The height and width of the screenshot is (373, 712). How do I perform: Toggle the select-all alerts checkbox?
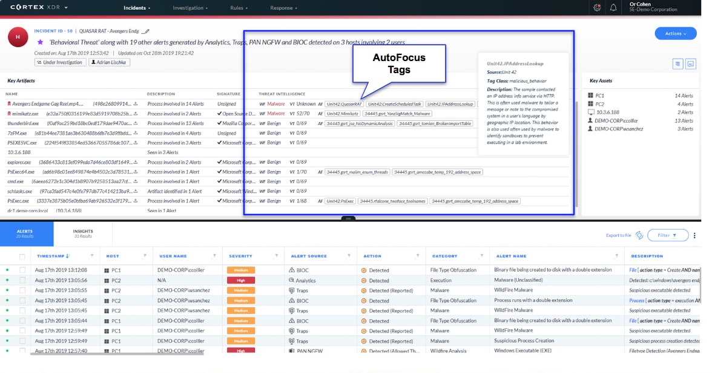pyautogui.click(x=22, y=256)
